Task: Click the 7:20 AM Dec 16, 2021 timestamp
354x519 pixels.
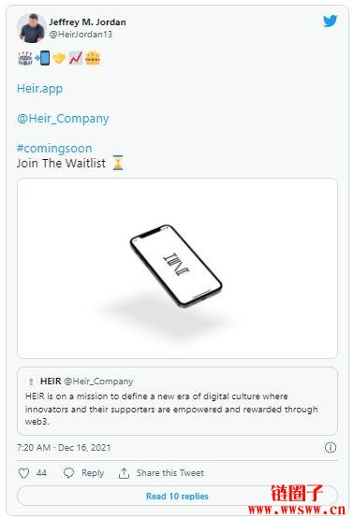Action: [64, 448]
